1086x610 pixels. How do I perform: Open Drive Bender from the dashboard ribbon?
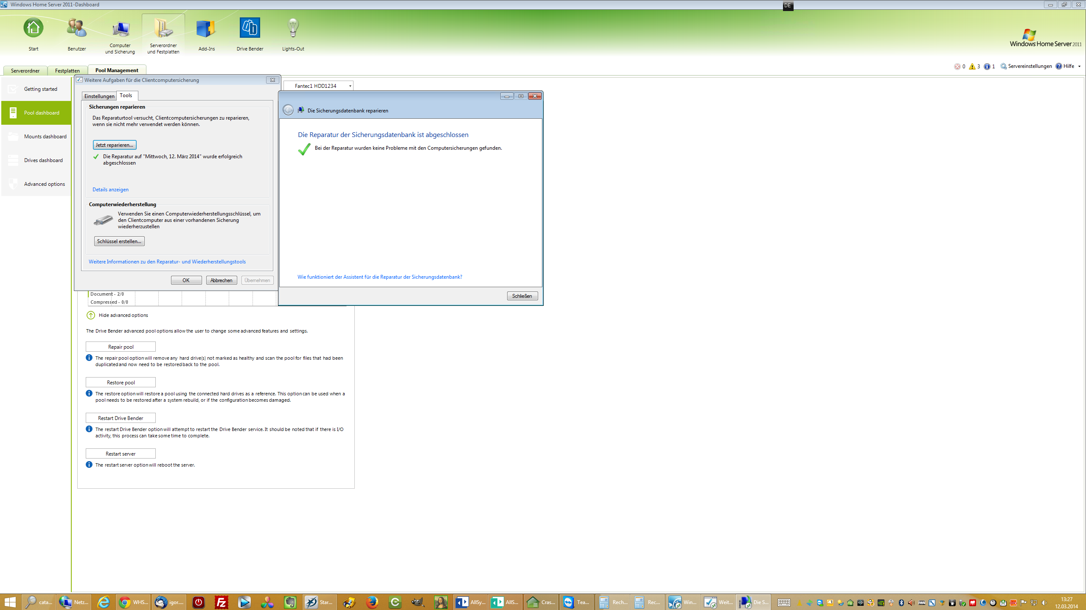250,34
